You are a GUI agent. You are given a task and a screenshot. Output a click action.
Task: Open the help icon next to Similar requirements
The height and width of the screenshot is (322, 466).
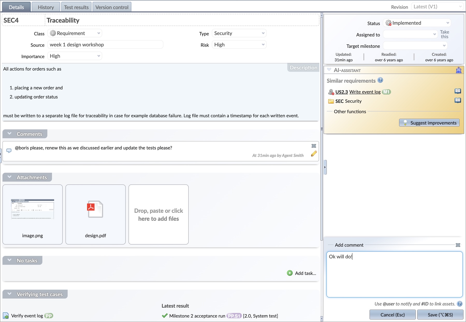coord(380,80)
